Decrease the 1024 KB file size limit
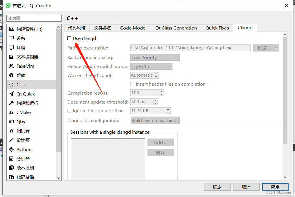Screen dimensions: 295x197 [x=168, y=112]
